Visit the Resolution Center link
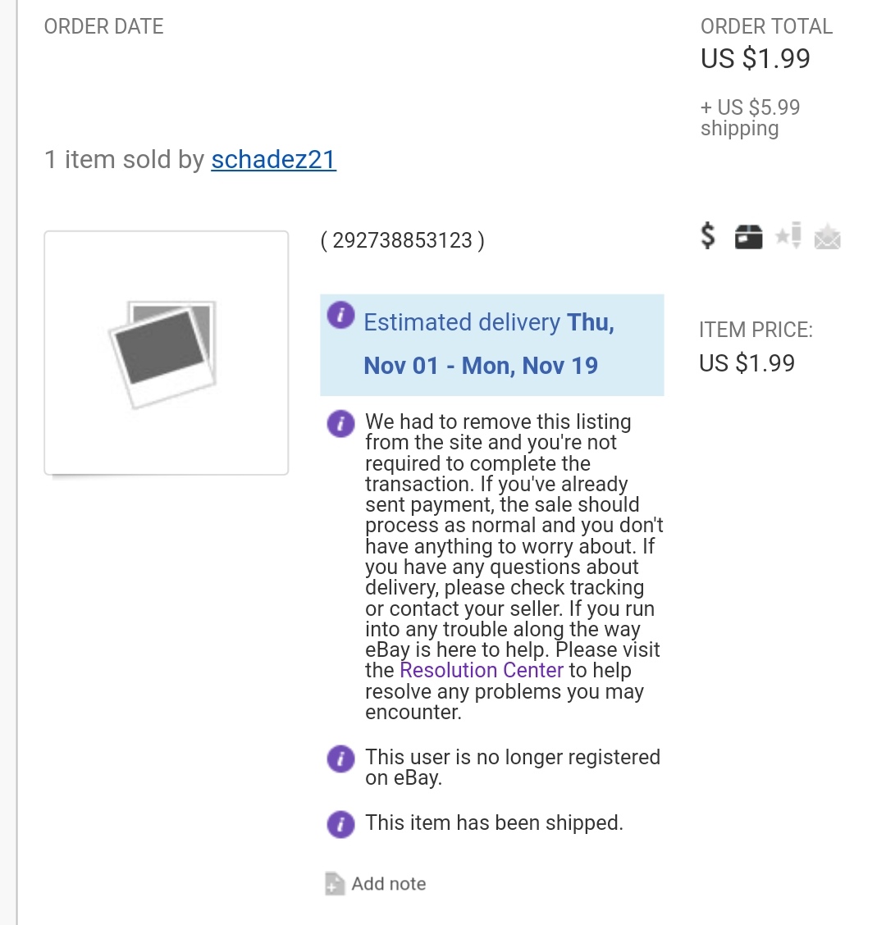This screenshot has height=925, width=886. pyautogui.click(x=482, y=670)
